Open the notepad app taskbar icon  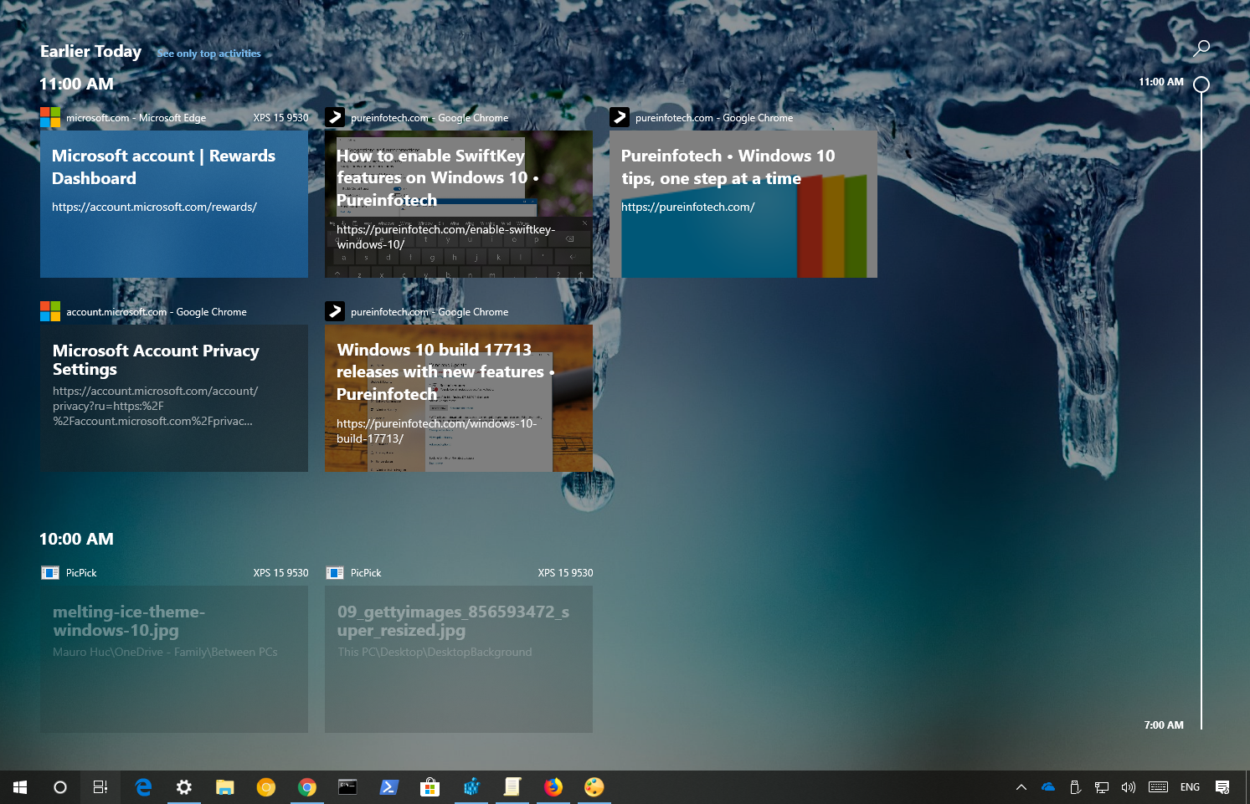(512, 787)
